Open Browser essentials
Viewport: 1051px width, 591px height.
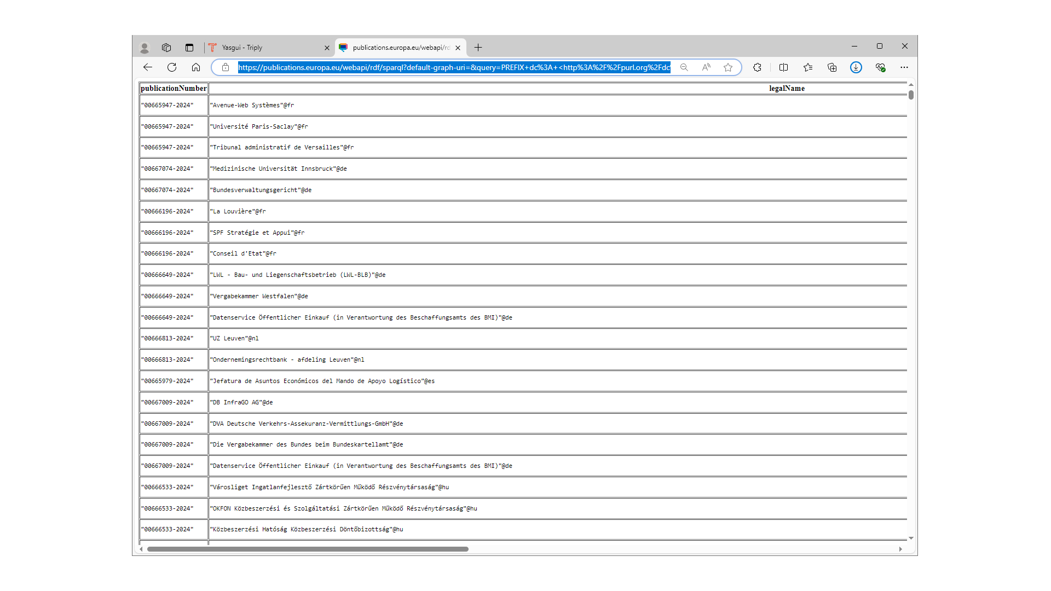pyautogui.click(x=880, y=67)
